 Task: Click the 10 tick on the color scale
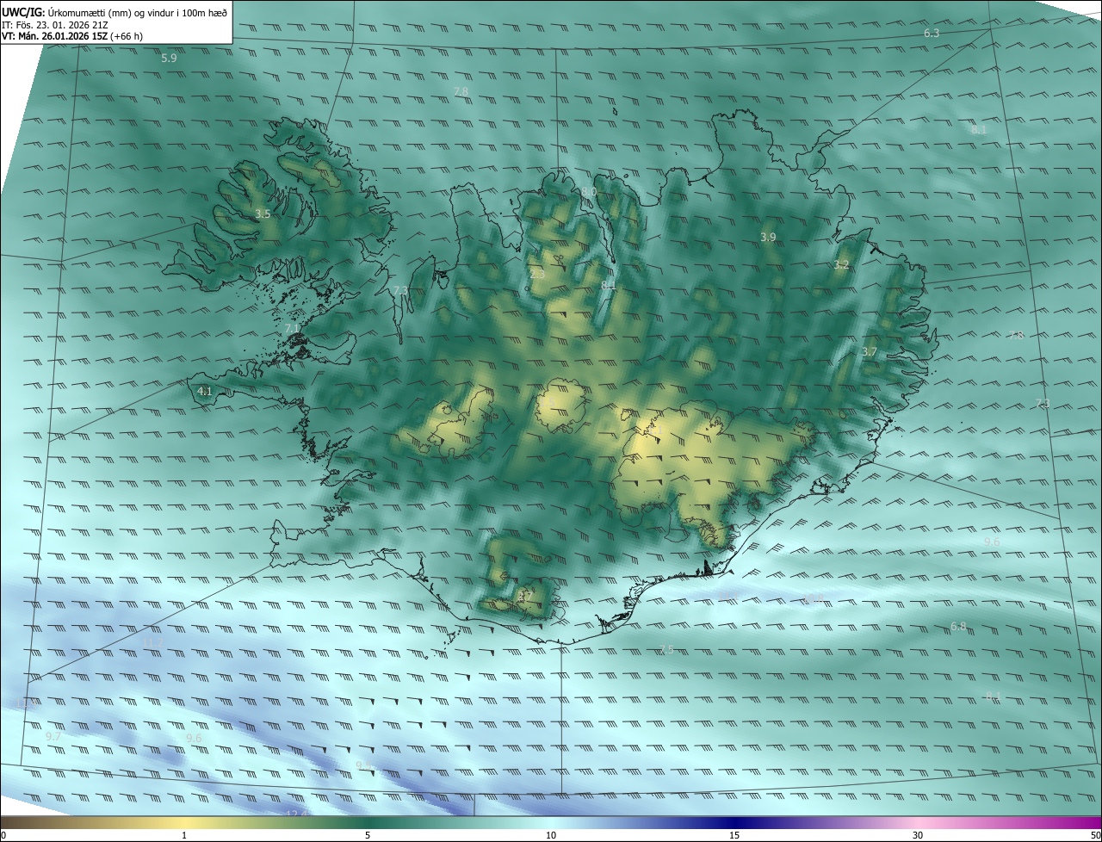(x=551, y=835)
